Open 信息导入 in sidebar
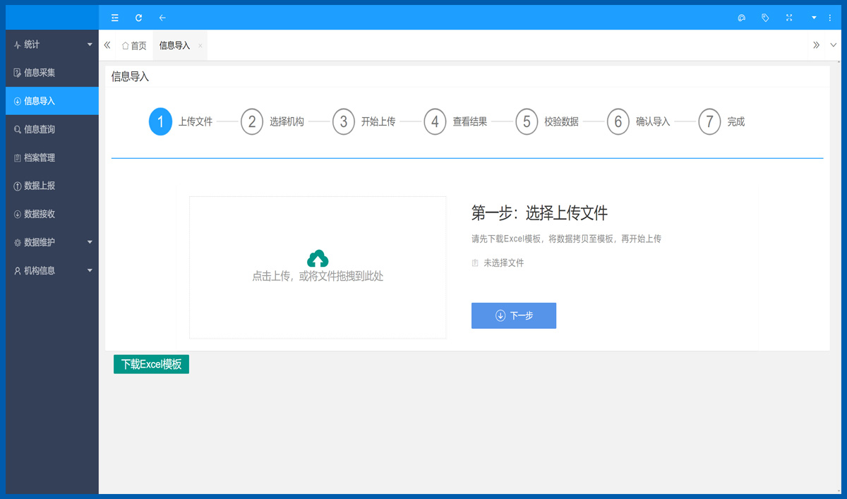The image size is (847, 499). (52, 101)
